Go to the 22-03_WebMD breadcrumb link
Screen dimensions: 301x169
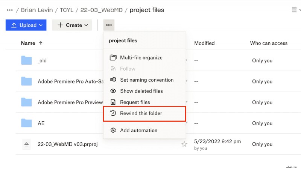click(100, 10)
